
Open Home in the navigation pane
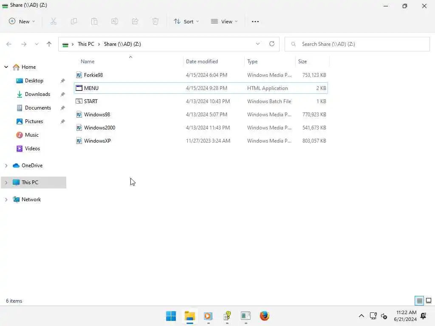coord(29,67)
